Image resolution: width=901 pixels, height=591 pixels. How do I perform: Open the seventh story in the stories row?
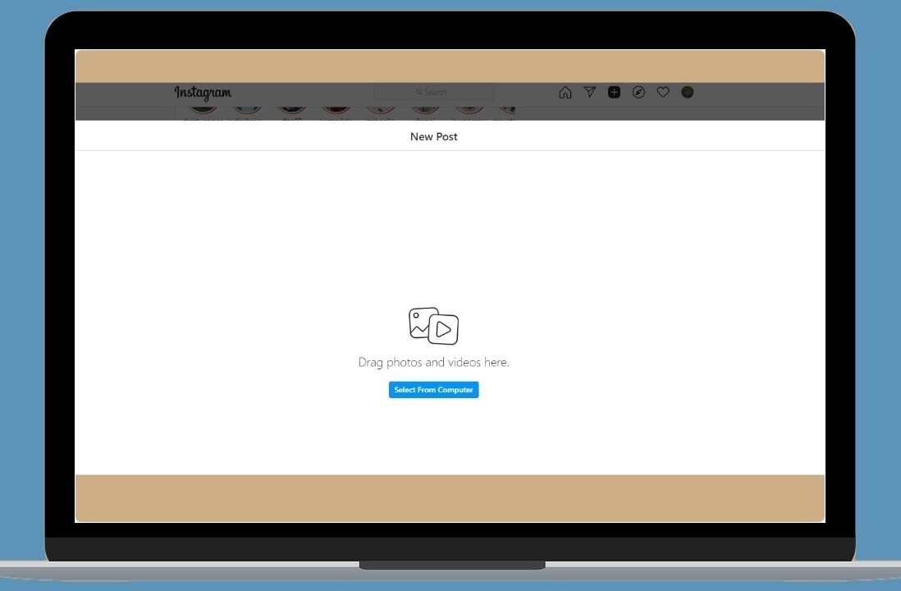click(x=469, y=109)
